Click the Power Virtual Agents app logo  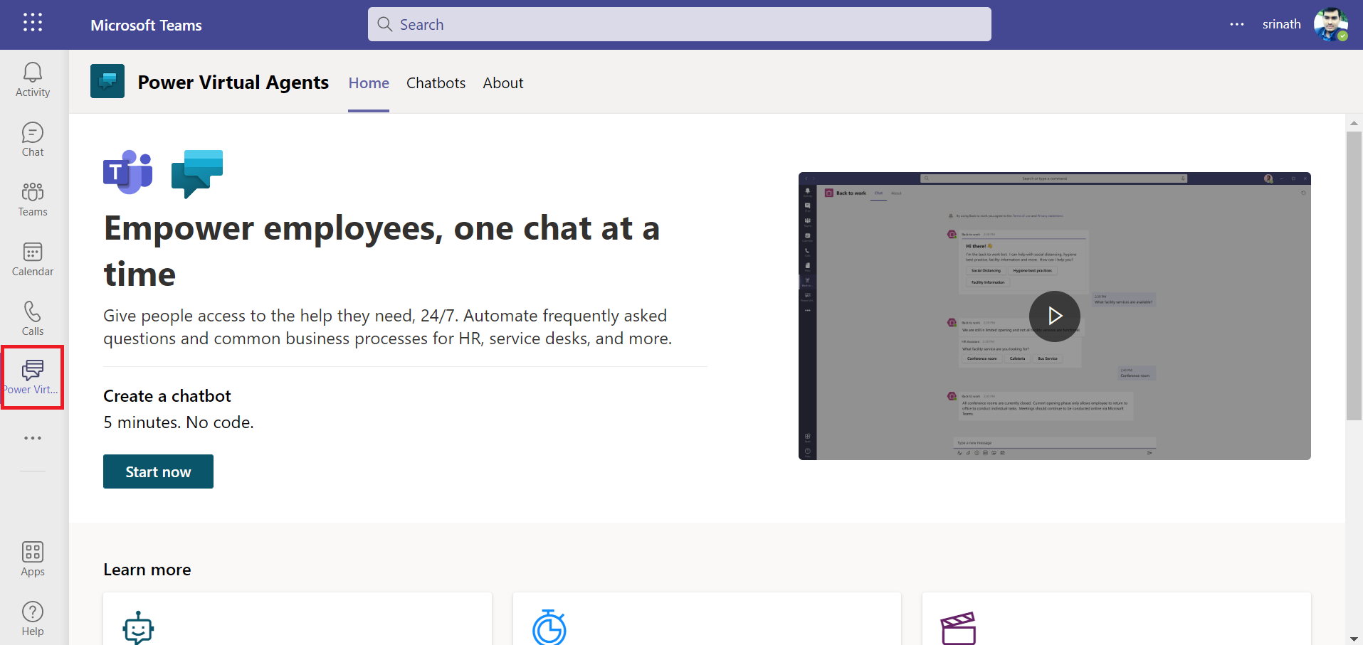tap(107, 81)
